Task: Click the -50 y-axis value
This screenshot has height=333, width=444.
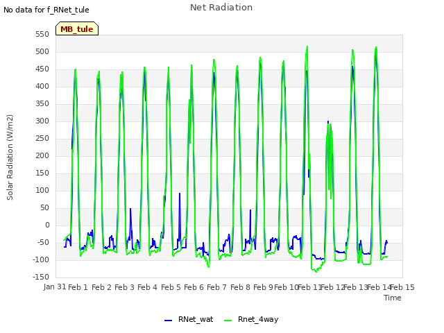Action: [42, 242]
